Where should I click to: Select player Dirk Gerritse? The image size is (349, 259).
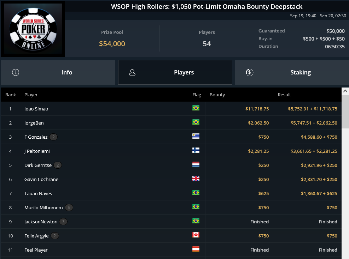pyautogui.click(x=38, y=165)
